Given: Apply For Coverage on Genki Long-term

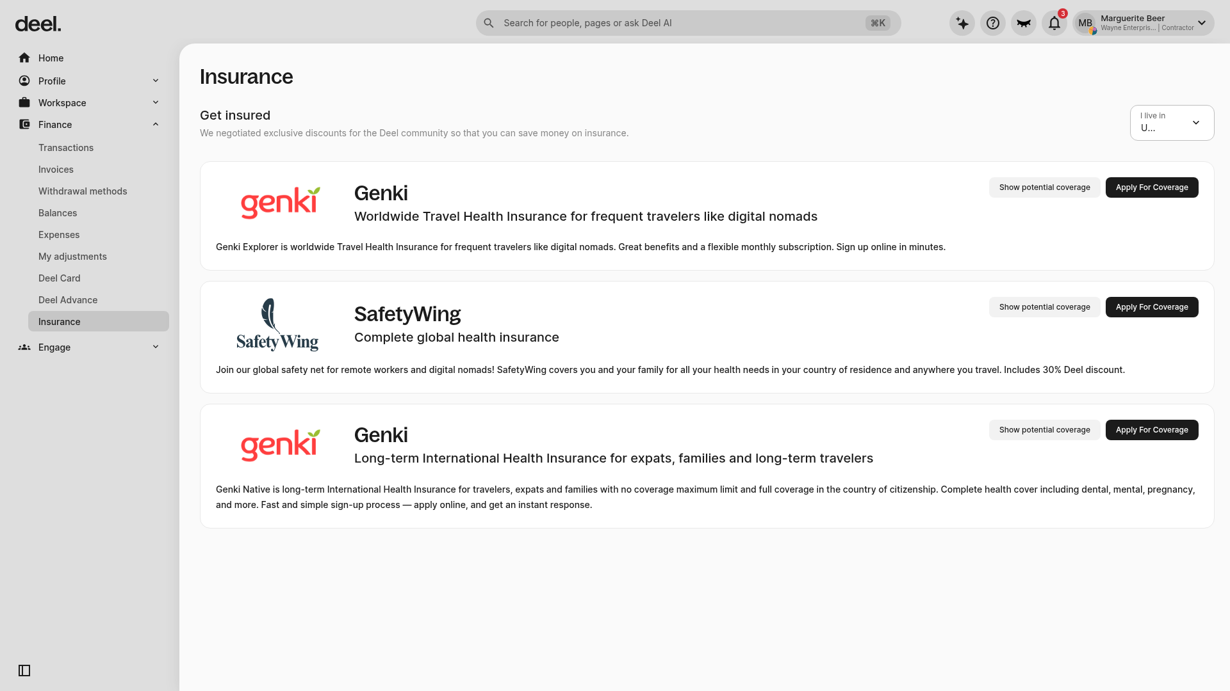Looking at the screenshot, I should pyautogui.click(x=1152, y=430).
